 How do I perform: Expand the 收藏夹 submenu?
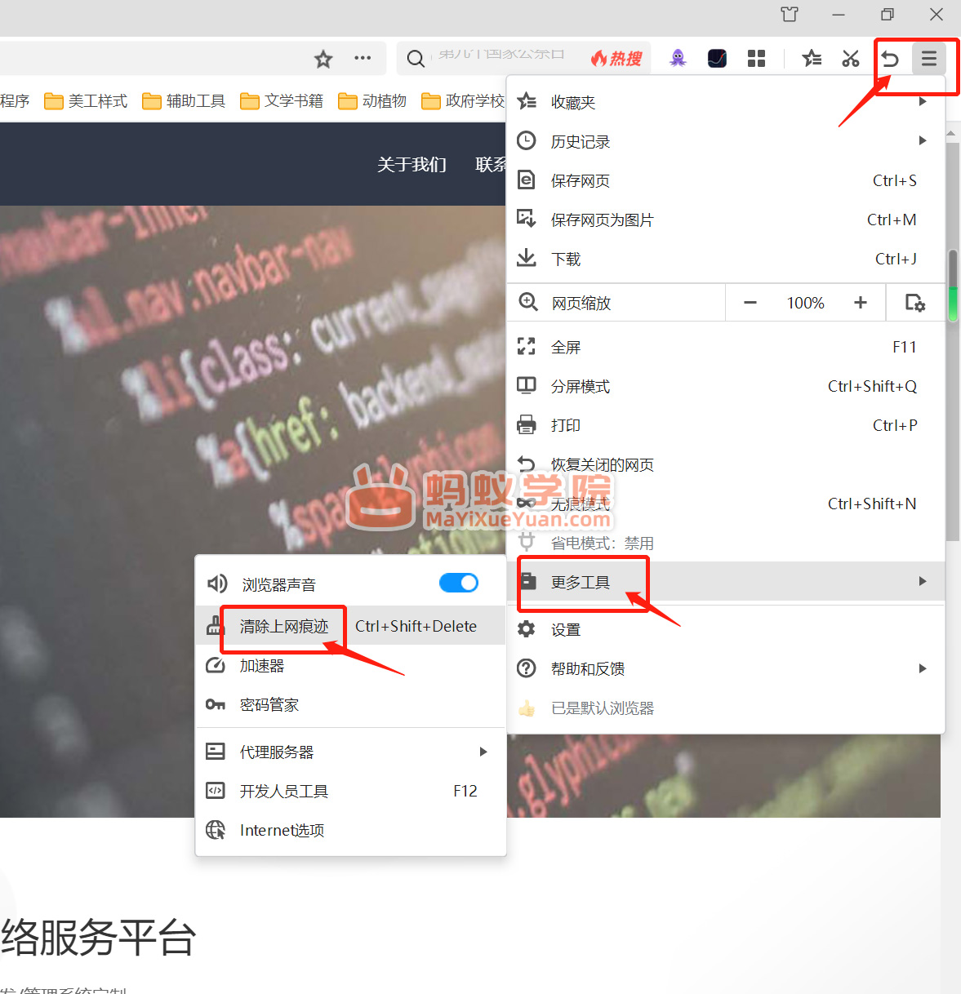click(726, 102)
